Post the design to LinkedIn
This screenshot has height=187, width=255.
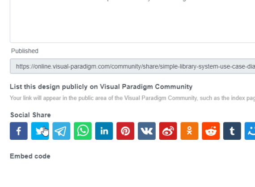pyautogui.click(x=104, y=131)
